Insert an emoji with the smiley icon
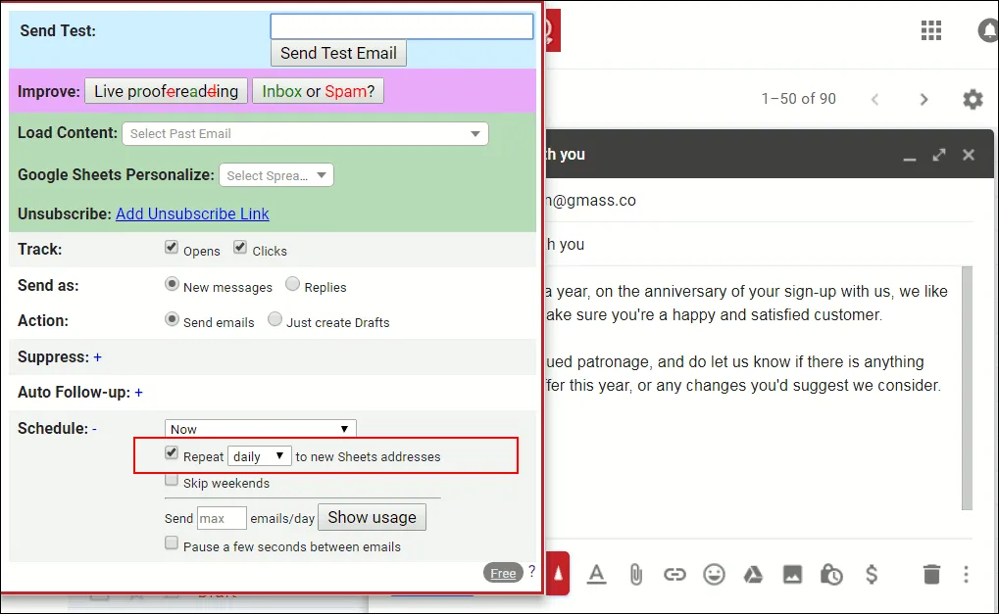 pyautogui.click(x=715, y=575)
